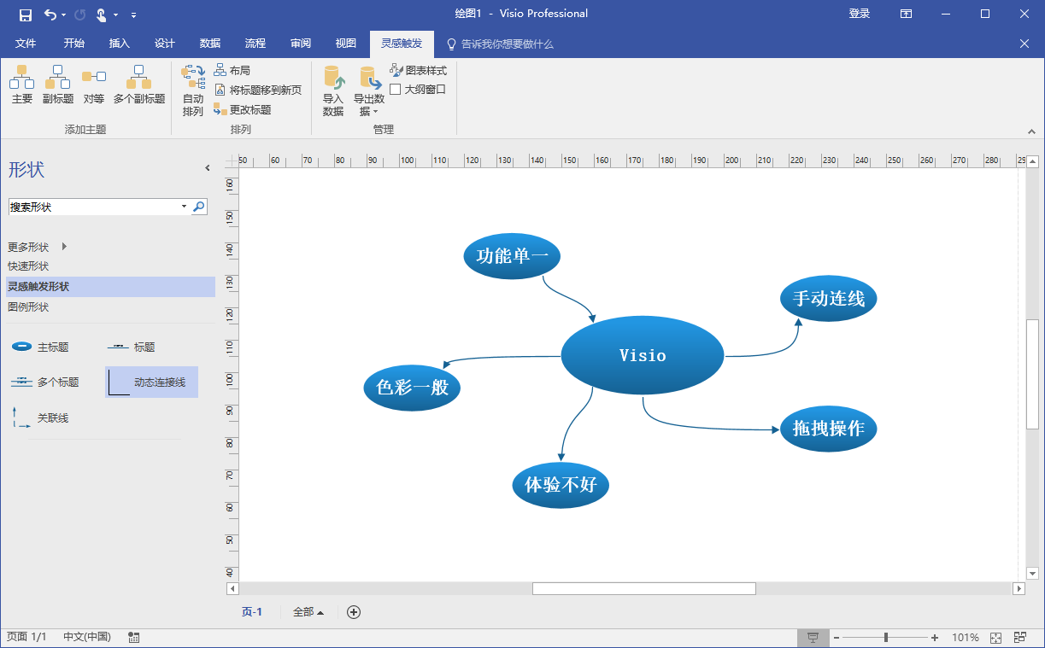Switch to the 开始 tab
The image size is (1045, 648).
coord(74,44)
